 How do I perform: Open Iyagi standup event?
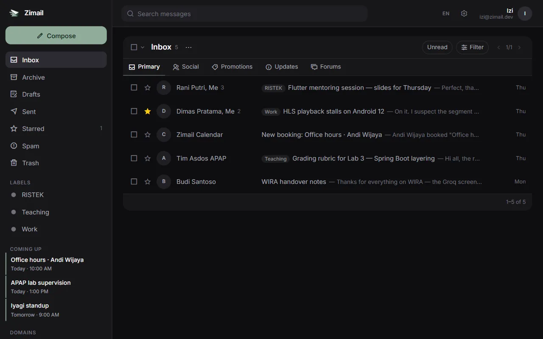56,310
